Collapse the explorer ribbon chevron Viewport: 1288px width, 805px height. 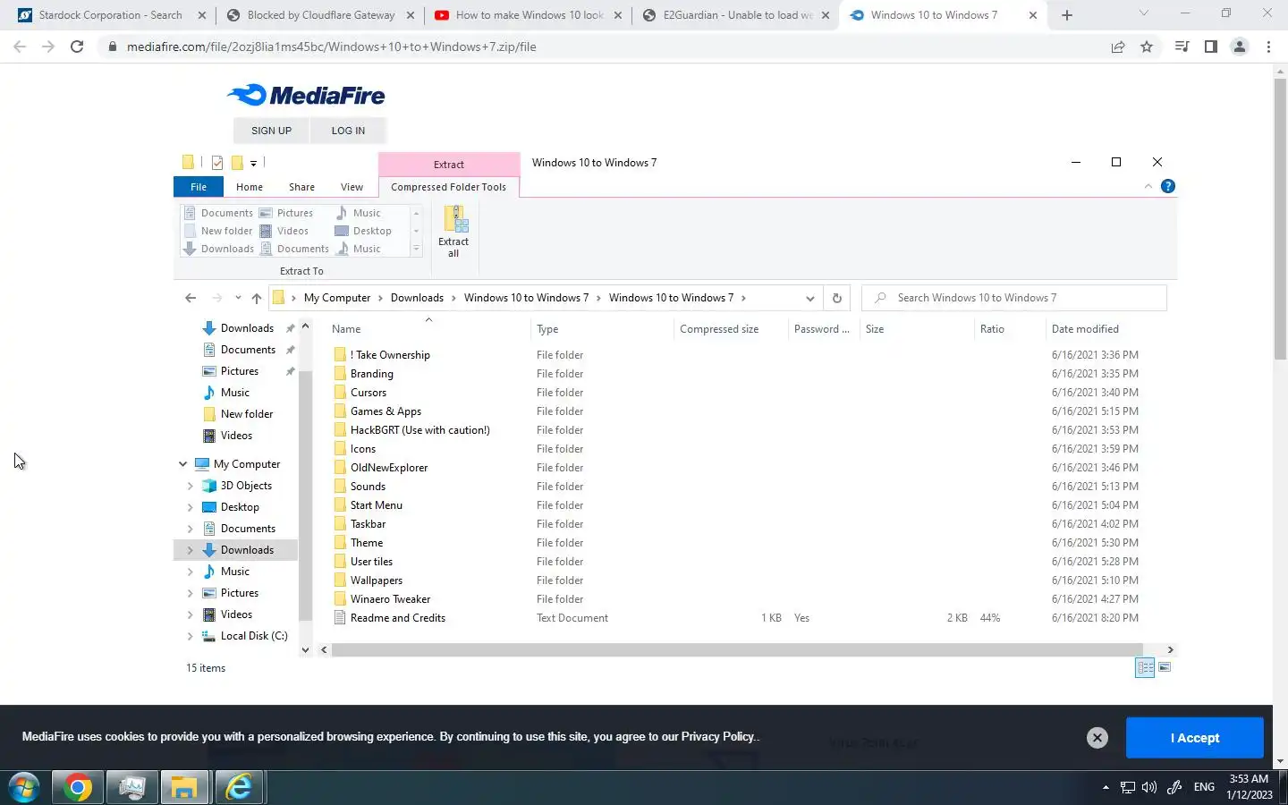click(1148, 186)
